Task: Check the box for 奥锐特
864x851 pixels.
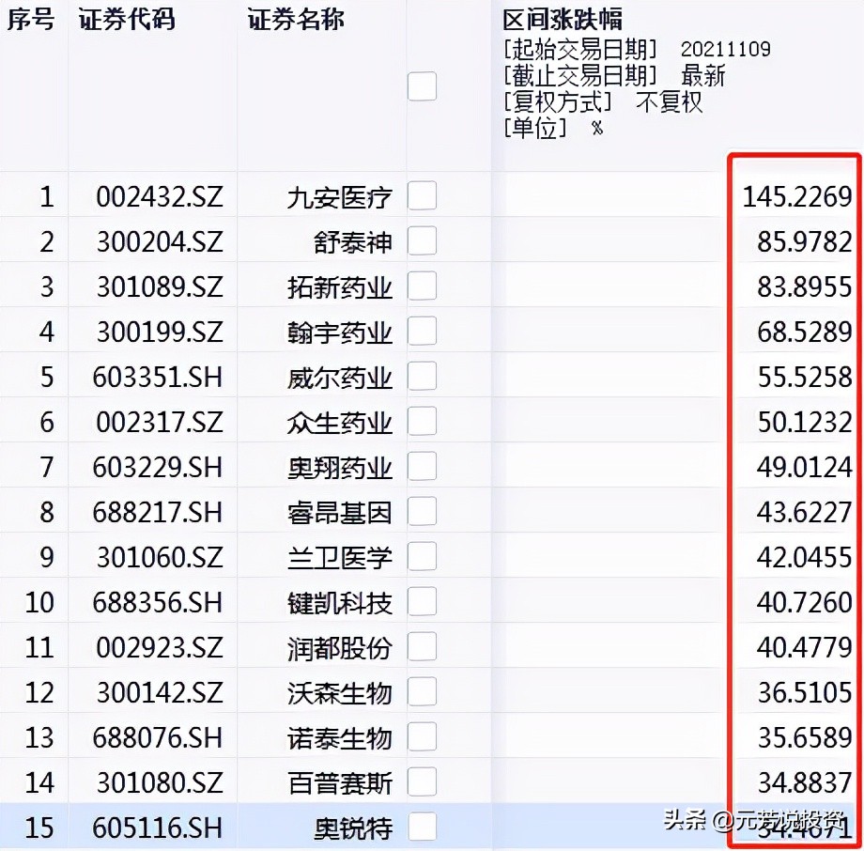Action: coord(422,828)
